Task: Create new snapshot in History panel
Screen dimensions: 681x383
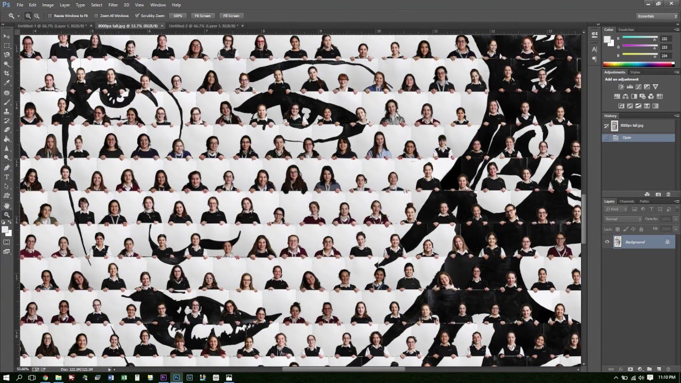Action: click(658, 195)
